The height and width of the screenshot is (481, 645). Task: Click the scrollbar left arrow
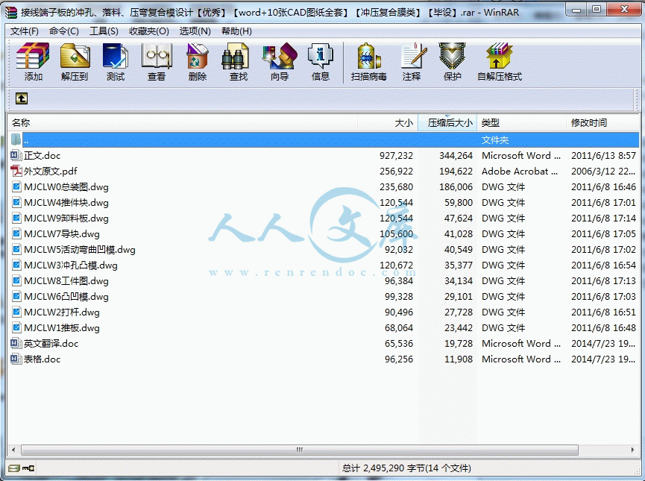click(x=13, y=450)
